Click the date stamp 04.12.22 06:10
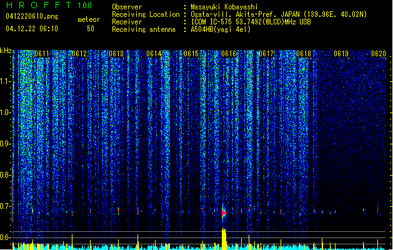The width and height of the screenshot is (393, 250). point(32,29)
